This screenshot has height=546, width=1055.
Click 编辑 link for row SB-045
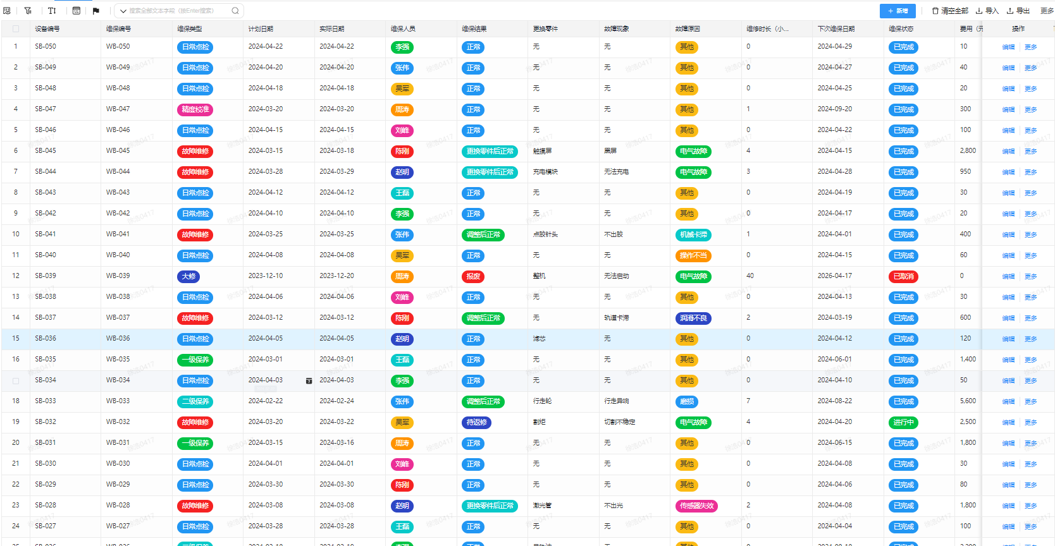(x=1008, y=152)
